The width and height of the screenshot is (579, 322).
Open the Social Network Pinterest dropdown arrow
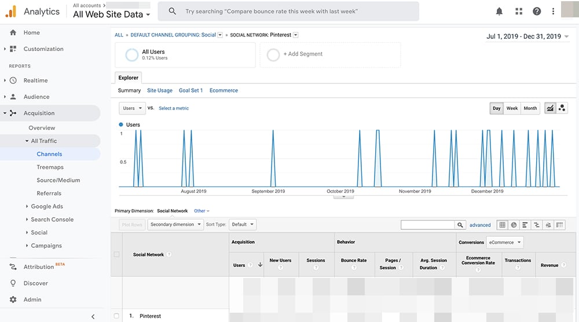[x=295, y=35]
